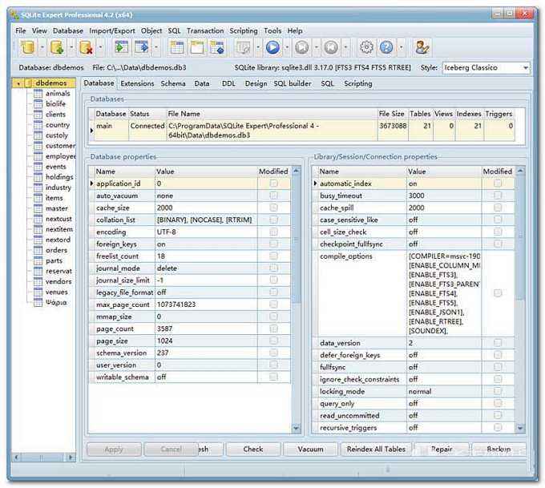This screenshot has width=545, height=488.
Task: Select the customer table in tree
Action: point(60,146)
